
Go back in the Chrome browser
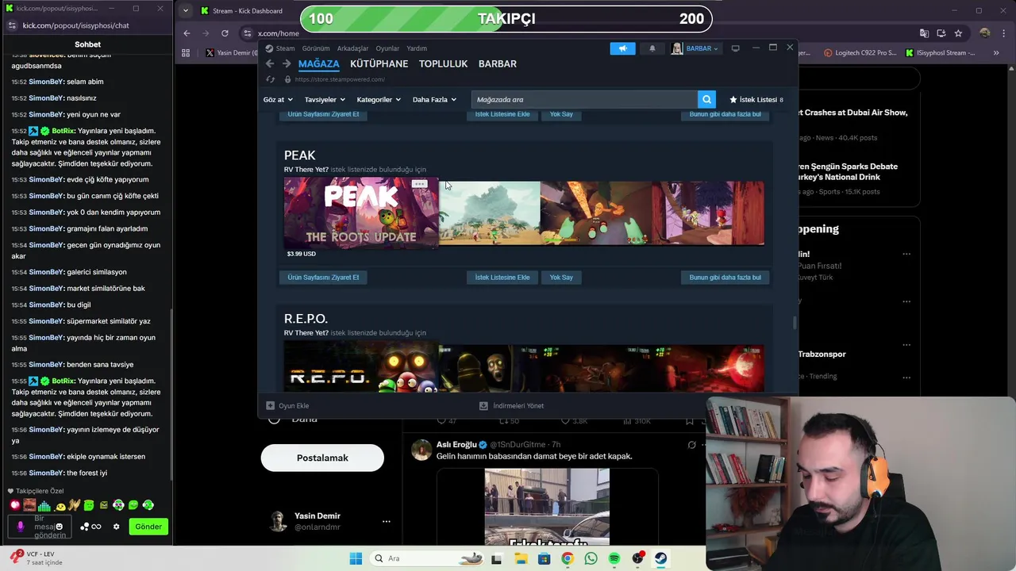pyautogui.click(x=187, y=33)
